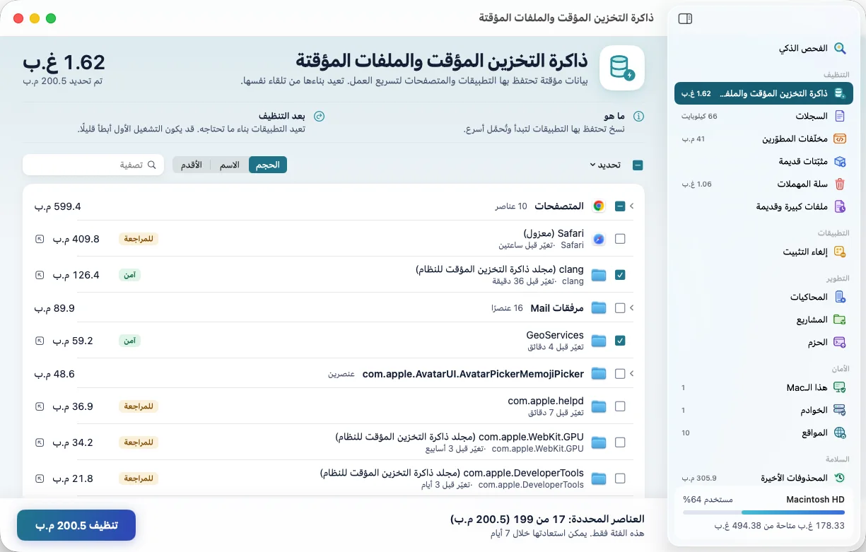866x552 pixels.
Task: Collapse the المتصفحات group chevron
Action: point(632,206)
